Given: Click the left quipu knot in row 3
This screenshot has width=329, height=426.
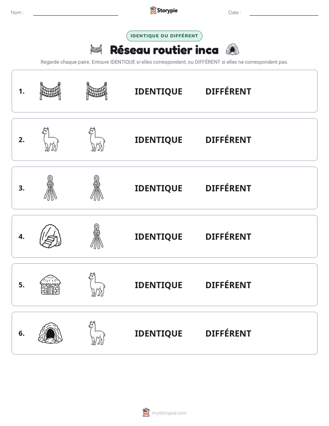Looking at the screenshot, I should pyautogui.click(x=50, y=188).
